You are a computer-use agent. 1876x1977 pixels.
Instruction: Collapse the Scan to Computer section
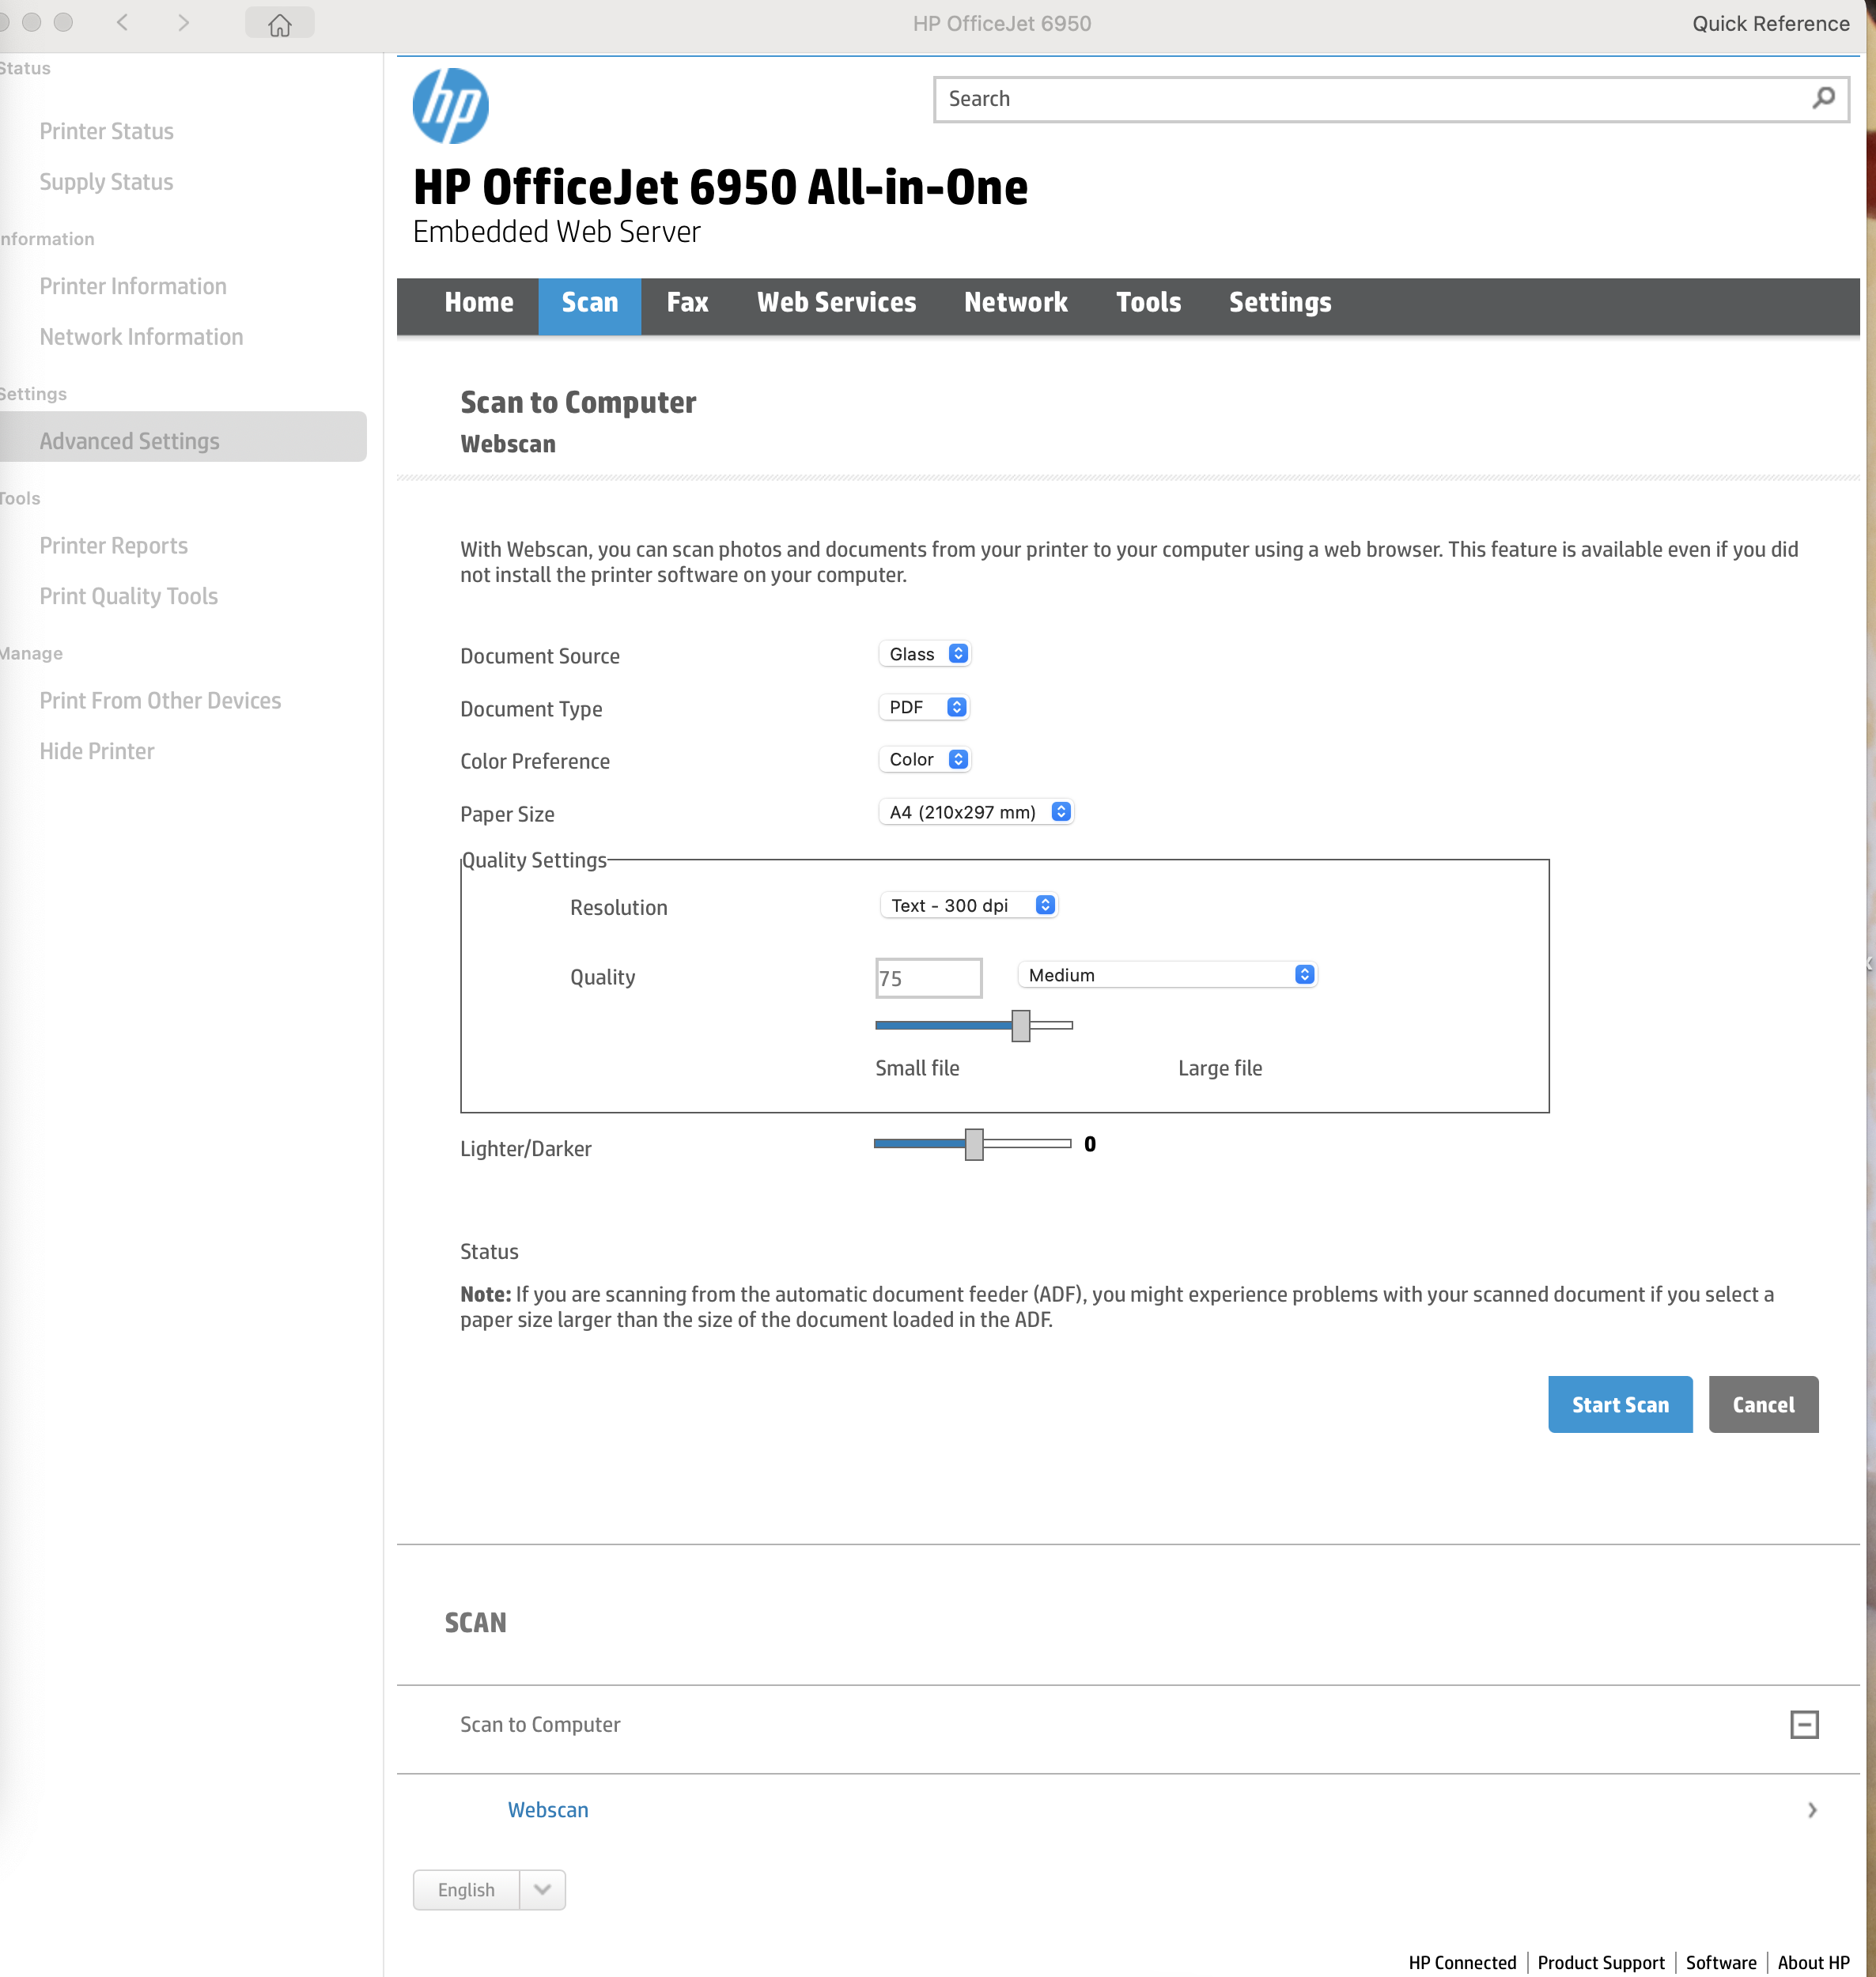click(x=1806, y=1724)
